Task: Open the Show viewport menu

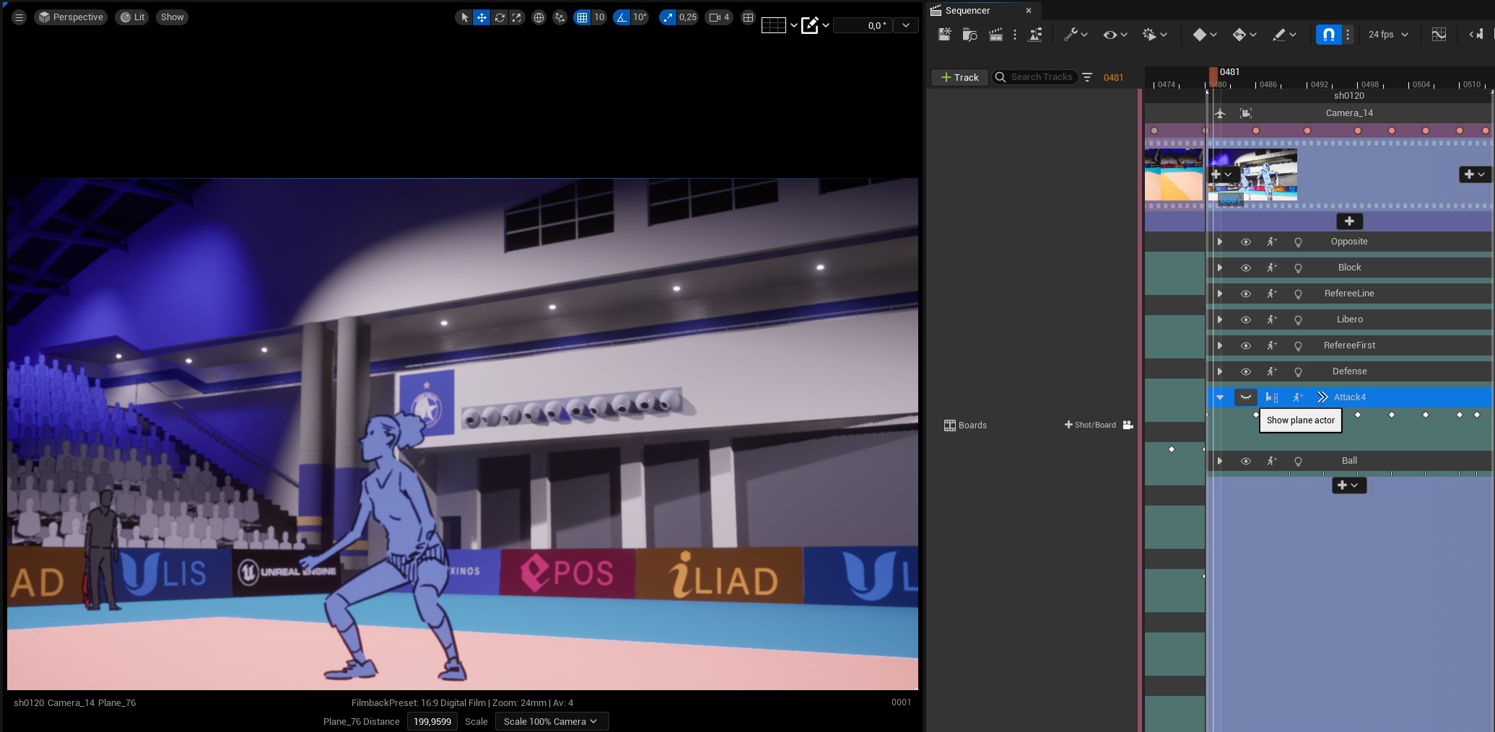Action: 172,17
